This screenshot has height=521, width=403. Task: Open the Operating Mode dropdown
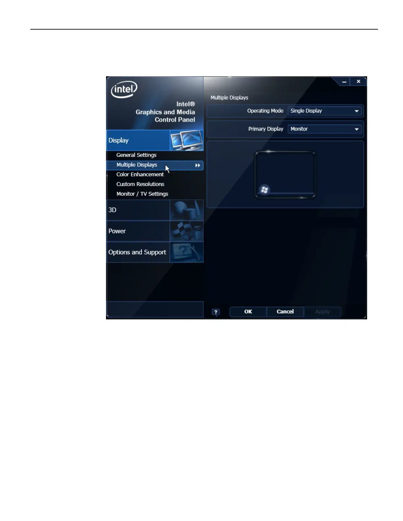pyautogui.click(x=325, y=111)
